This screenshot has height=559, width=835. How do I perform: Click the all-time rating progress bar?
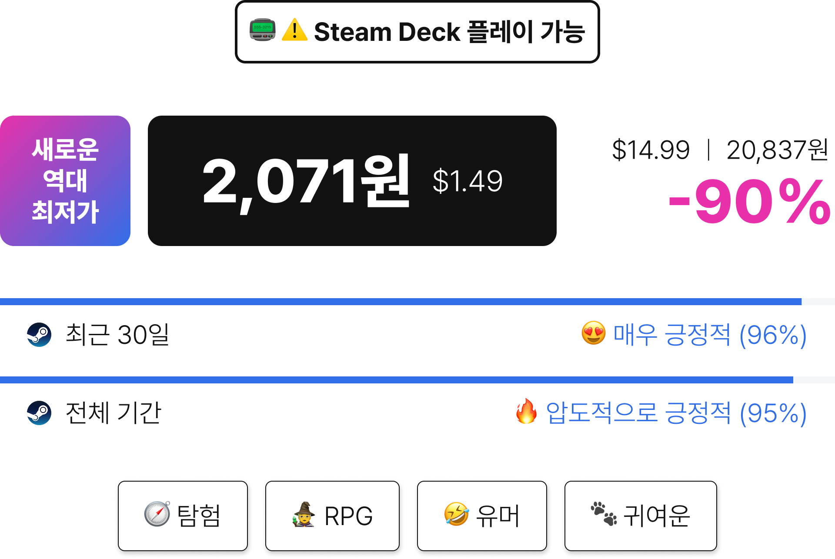417,380
